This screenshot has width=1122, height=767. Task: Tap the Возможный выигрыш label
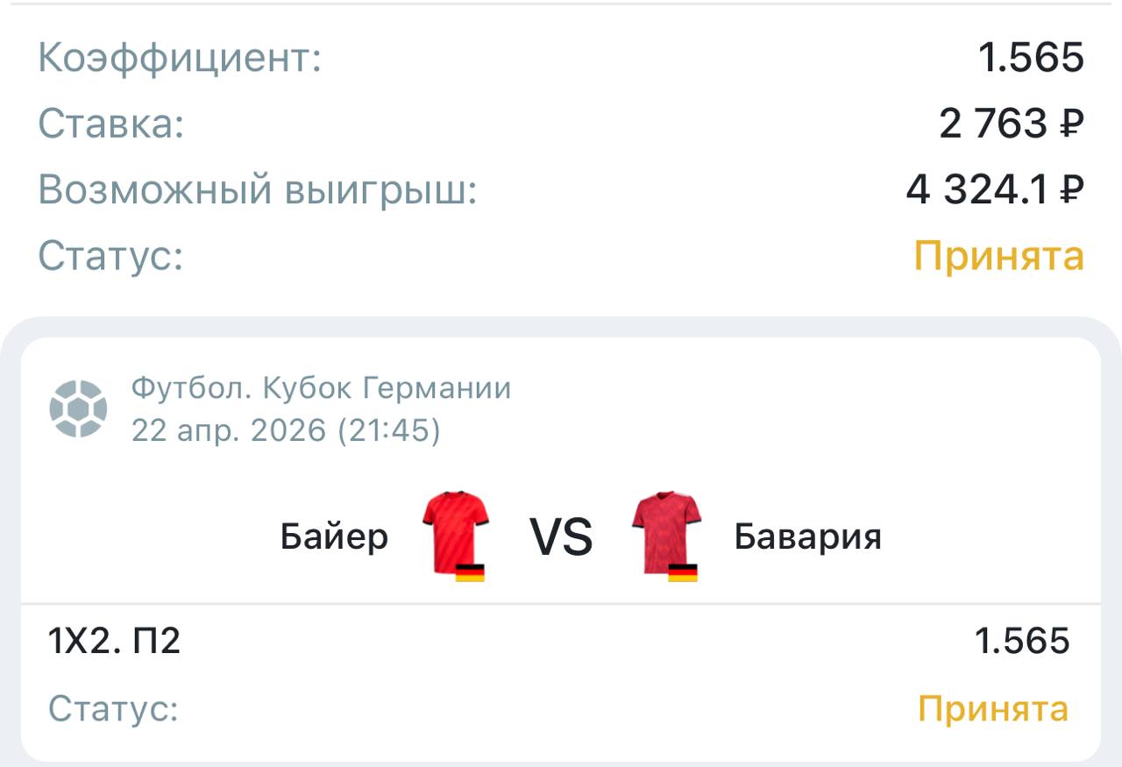point(257,189)
